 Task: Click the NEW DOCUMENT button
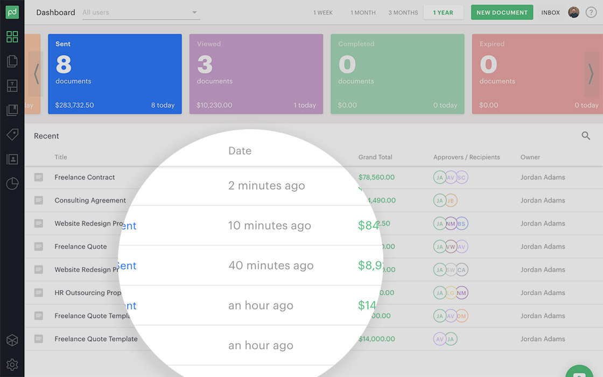[502, 12]
